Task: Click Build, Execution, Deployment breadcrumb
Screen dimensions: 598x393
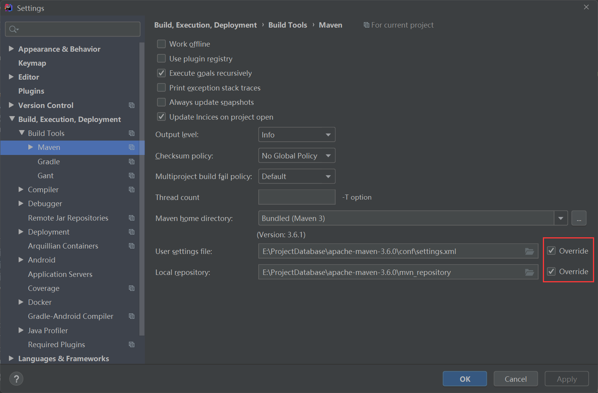Action: [205, 25]
